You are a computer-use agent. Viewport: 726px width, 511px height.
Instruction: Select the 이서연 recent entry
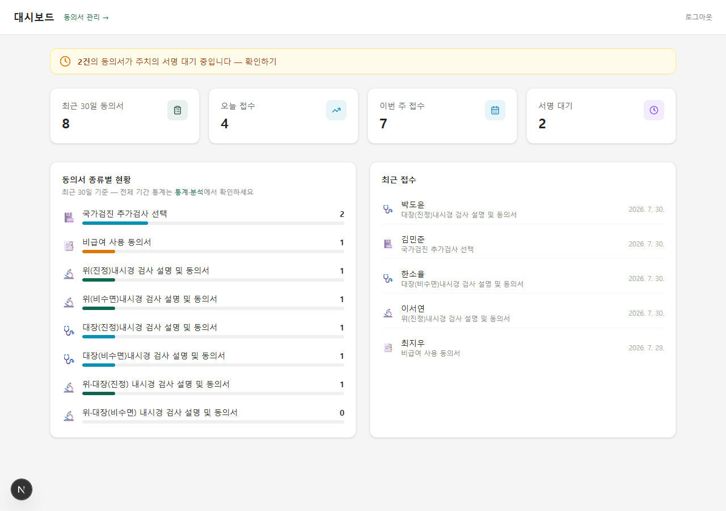523,313
